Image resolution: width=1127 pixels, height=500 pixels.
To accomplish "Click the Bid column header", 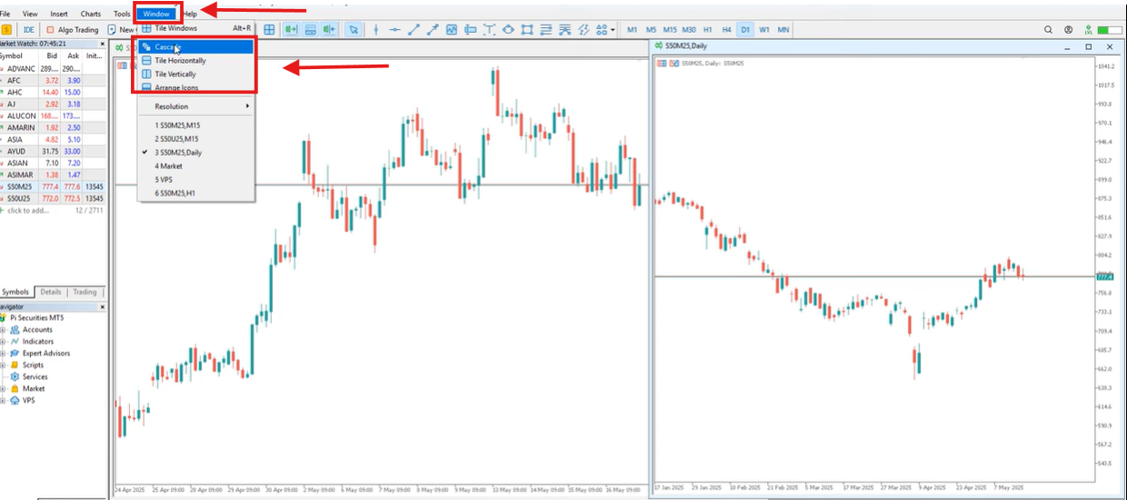I will click(51, 55).
